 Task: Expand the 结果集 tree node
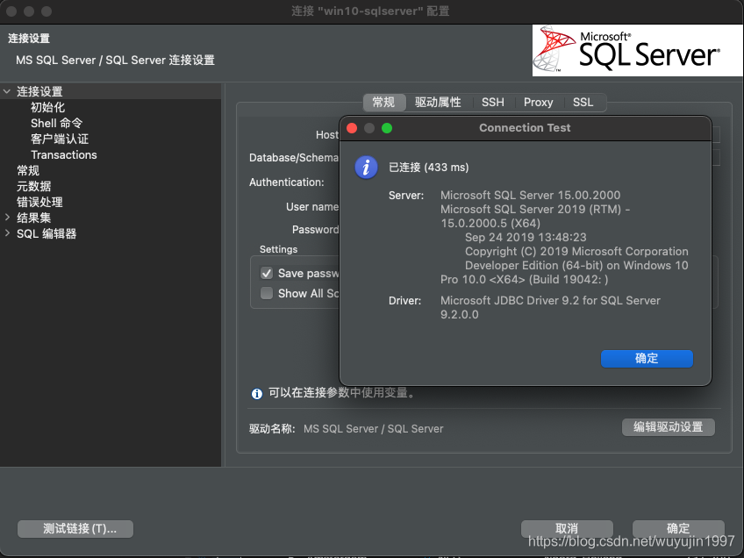[x=7, y=217]
